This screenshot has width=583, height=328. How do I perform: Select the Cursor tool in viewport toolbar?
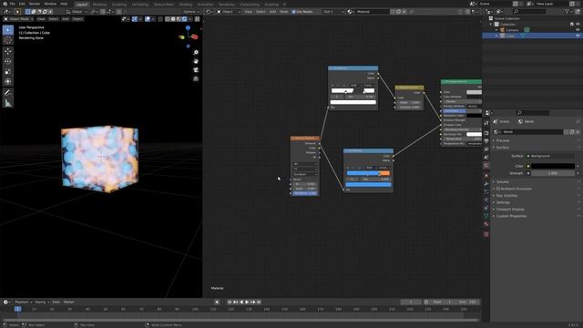(x=8, y=40)
